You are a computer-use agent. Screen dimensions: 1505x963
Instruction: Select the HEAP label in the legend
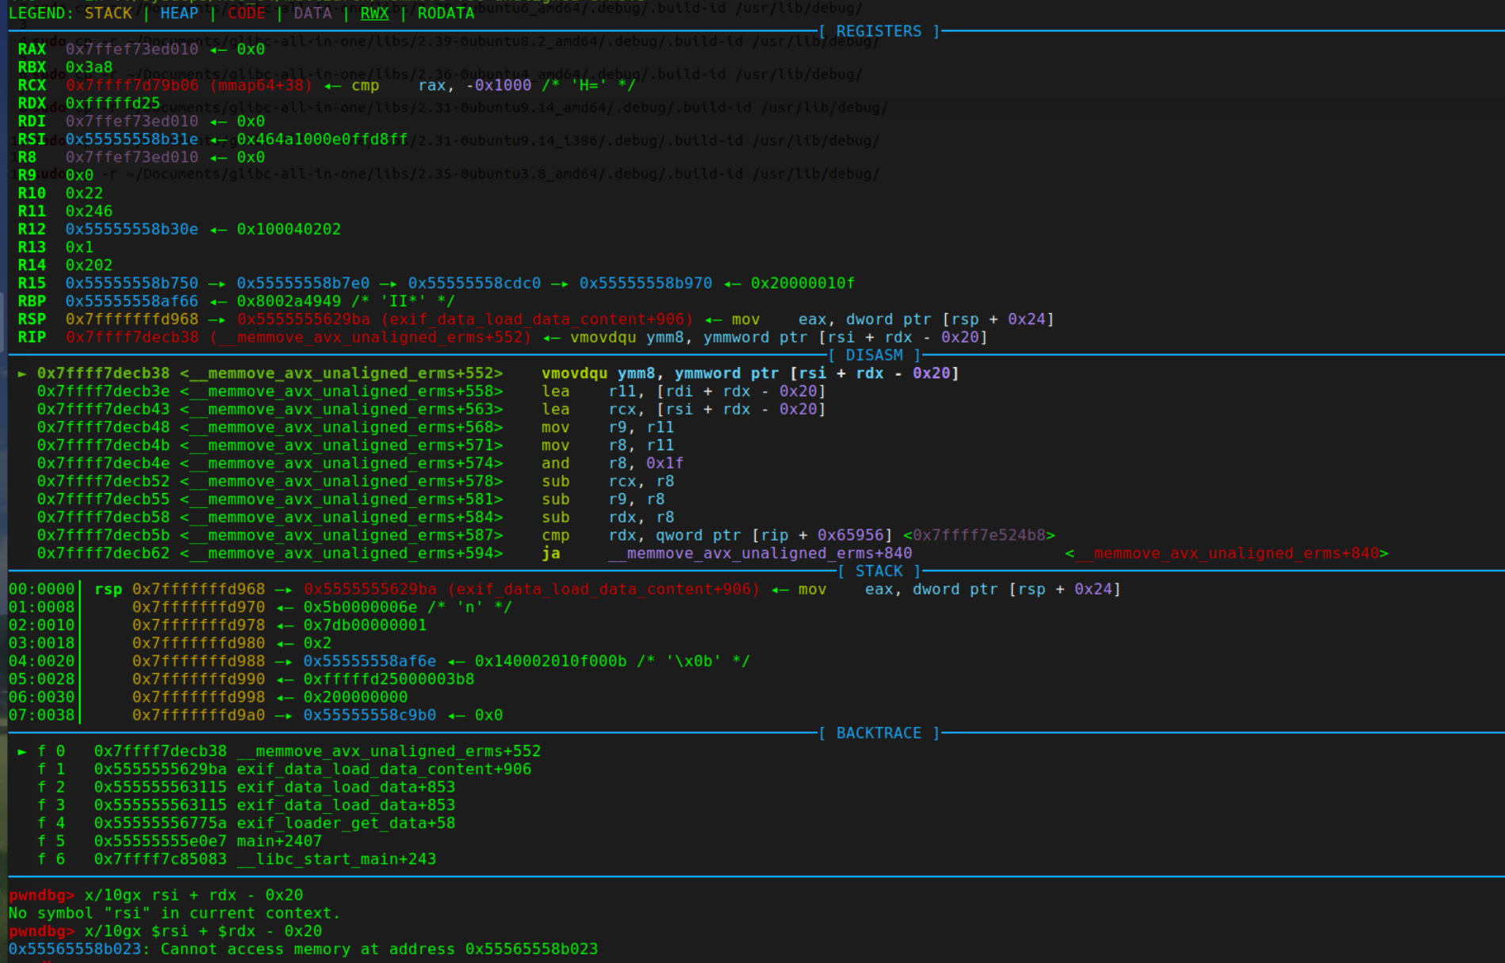pyautogui.click(x=179, y=13)
